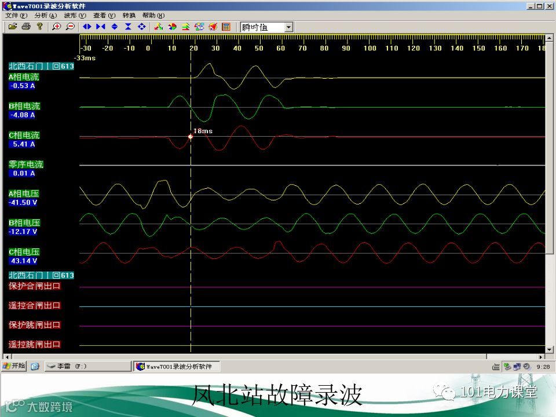Open the 帮助 menu

coord(153,16)
